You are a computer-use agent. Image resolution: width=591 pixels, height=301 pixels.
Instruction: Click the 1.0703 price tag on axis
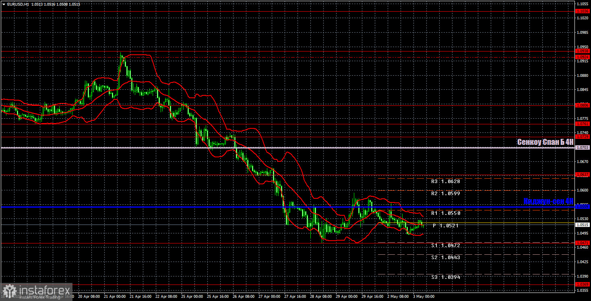click(583, 148)
